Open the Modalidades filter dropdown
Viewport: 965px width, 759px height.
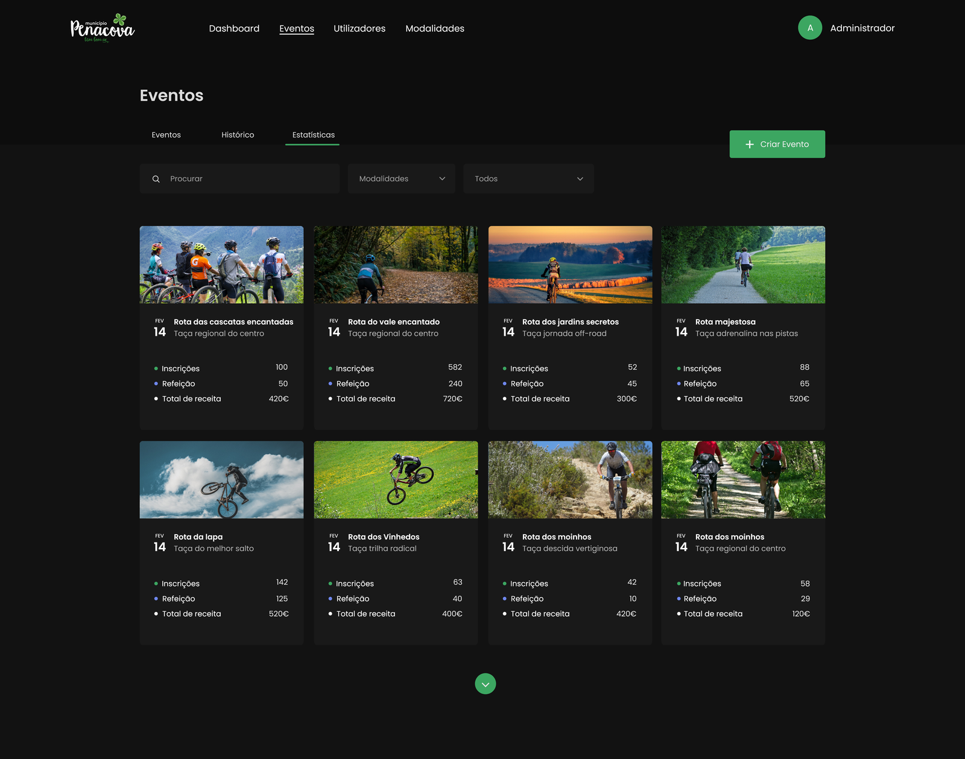pos(401,178)
